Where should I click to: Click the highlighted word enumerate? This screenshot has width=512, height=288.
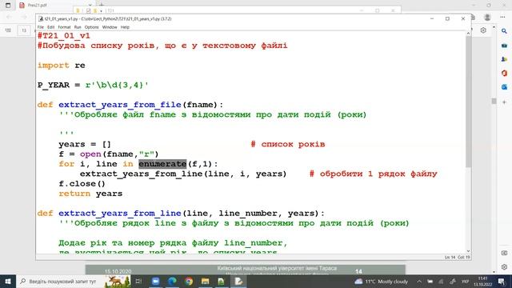click(x=162, y=163)
